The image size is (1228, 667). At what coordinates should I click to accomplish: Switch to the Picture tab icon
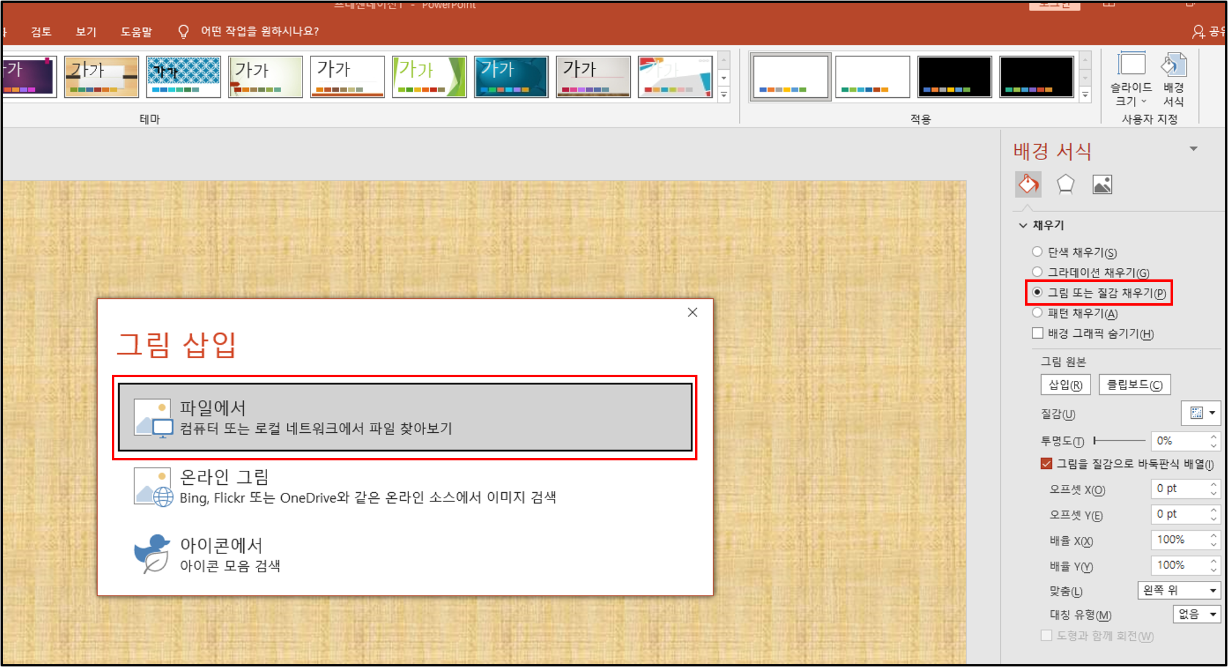pyautogui.click(x=1101, y=184)
